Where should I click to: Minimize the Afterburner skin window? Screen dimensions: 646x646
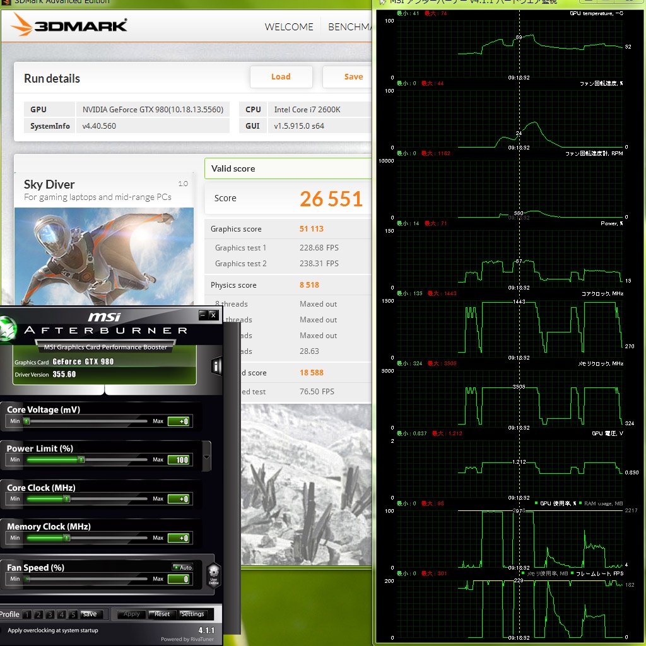[203, 315]
